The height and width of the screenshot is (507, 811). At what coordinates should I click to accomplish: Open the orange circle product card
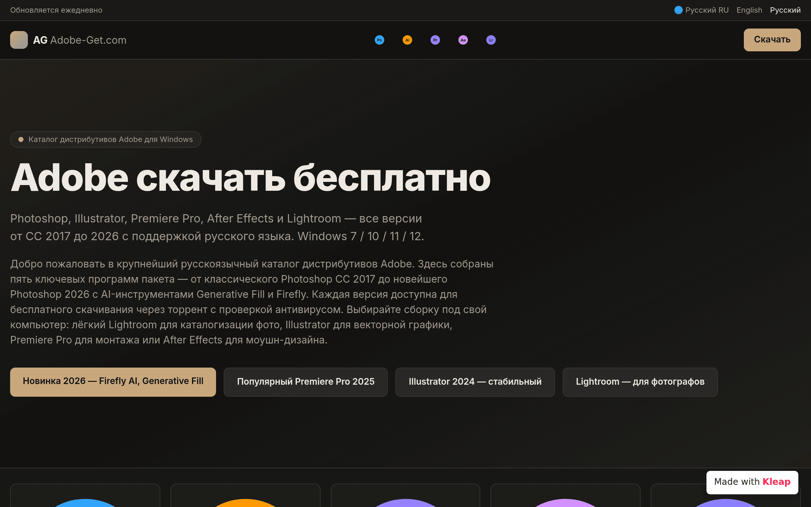(x=245, y=496)
